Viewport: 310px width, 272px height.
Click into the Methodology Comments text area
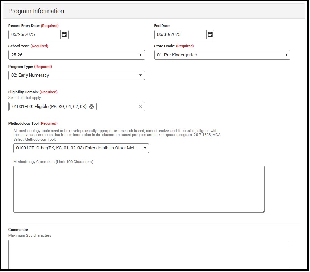pyautogui.click(x=139, y=189)
